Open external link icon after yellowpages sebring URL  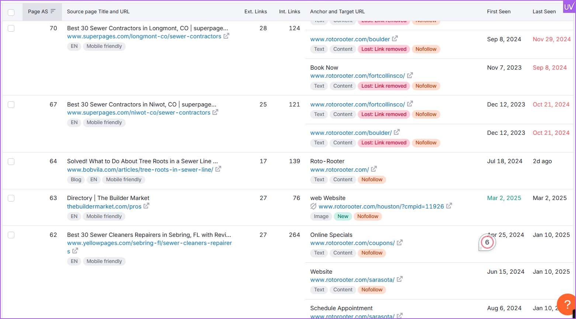tap(75, 251)
